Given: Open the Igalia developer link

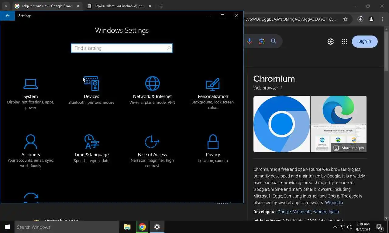Looking at the screenshot, I should point(334,212).
